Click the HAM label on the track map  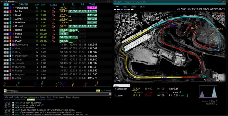click(203, 76)
